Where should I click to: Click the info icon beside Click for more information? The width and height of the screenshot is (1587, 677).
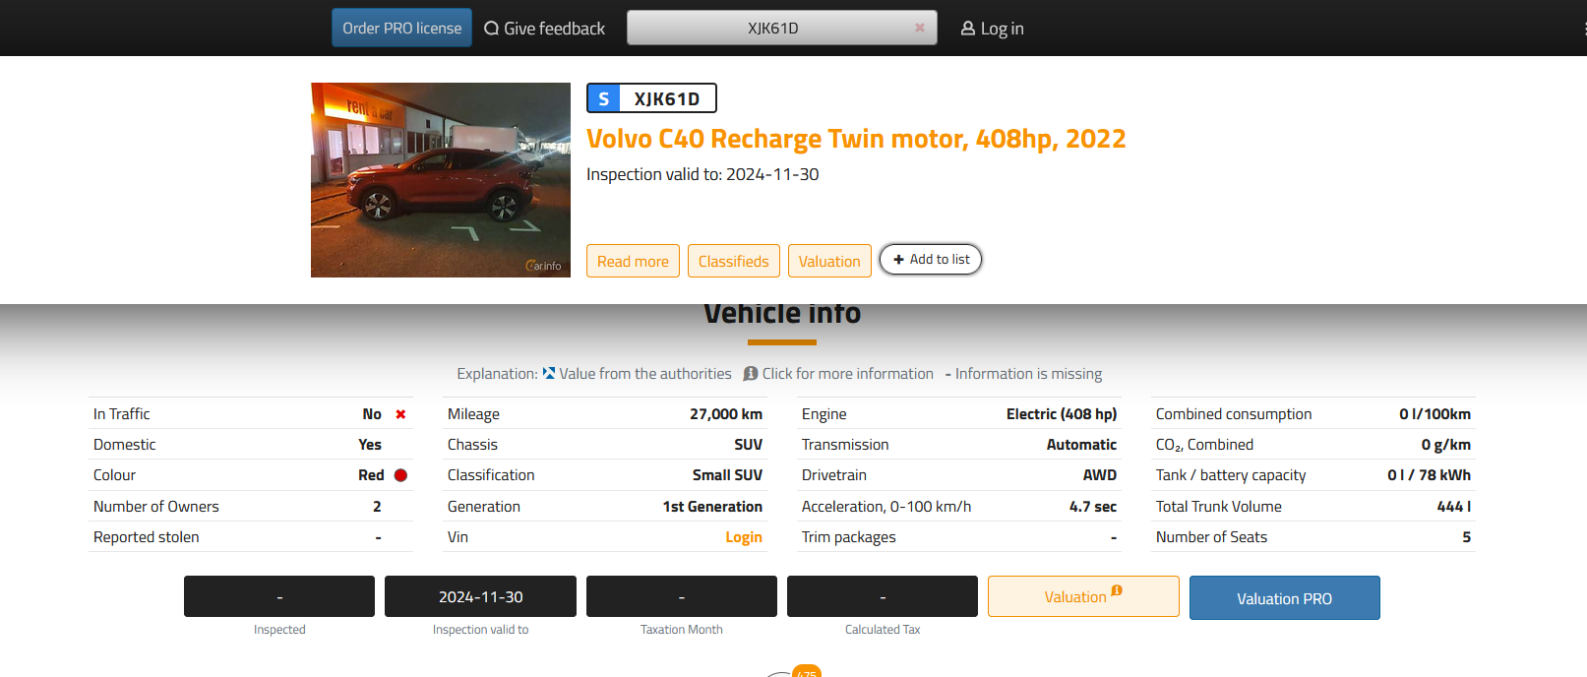751,374
